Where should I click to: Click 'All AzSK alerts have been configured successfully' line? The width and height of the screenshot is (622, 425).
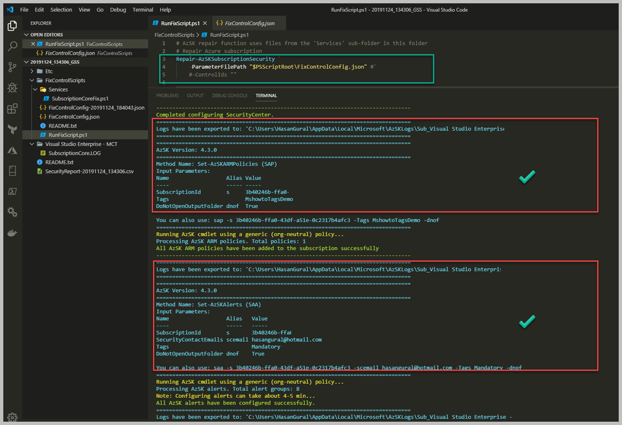(236, 403)
